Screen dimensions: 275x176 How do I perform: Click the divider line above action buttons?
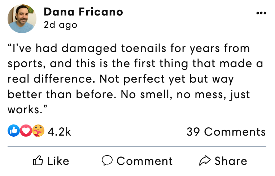(x=137, y=146)
